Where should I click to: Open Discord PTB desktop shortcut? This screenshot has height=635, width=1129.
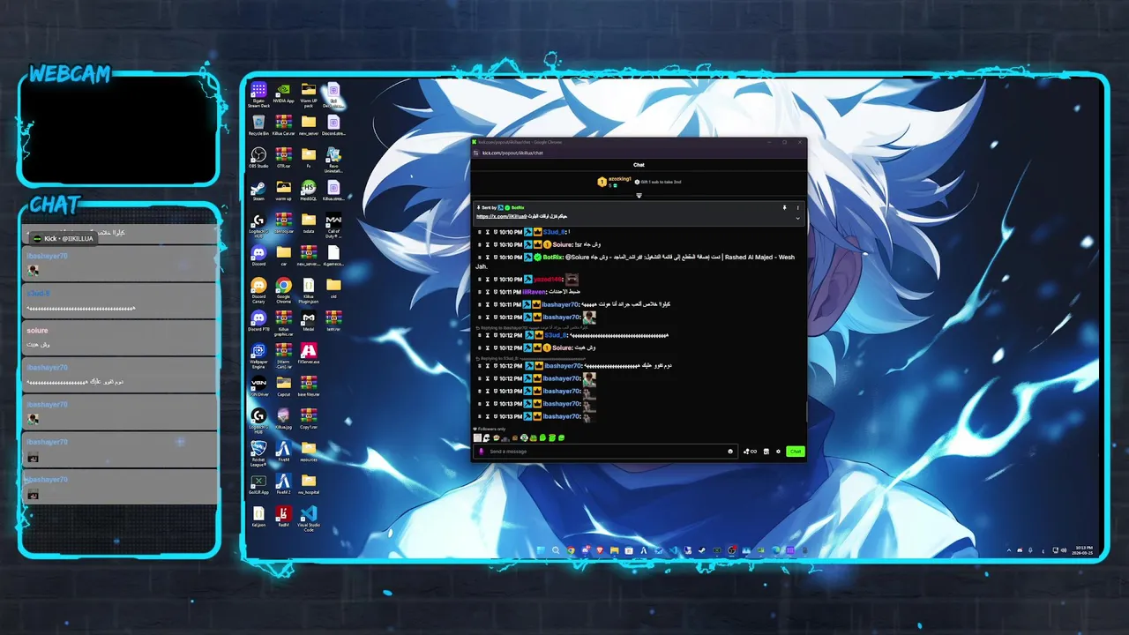[x=258, y=321]
